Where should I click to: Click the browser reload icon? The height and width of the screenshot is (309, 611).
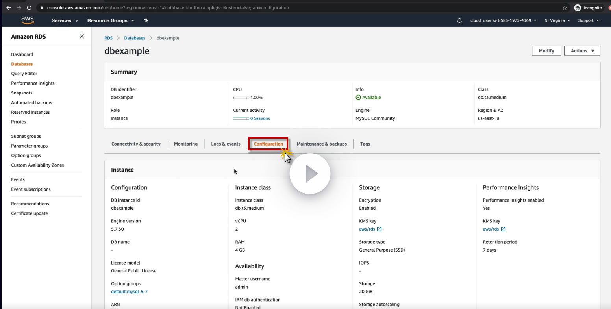(x=29, y=7)
